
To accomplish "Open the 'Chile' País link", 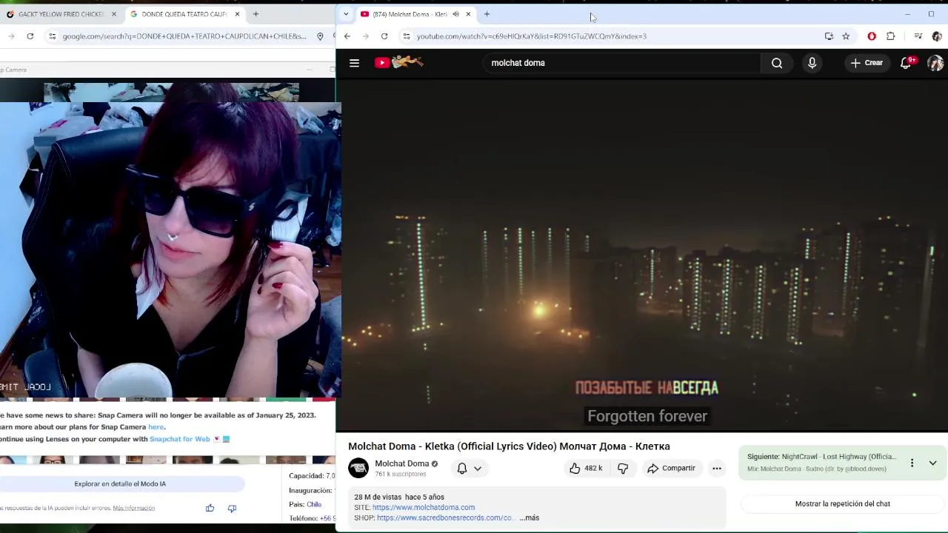I will (314, 504).
